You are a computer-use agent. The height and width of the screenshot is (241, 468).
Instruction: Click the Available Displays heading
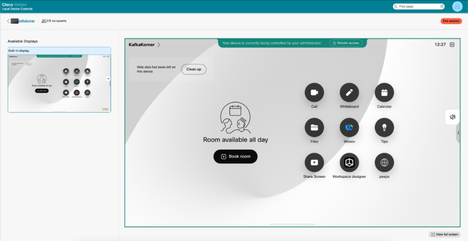23,41
